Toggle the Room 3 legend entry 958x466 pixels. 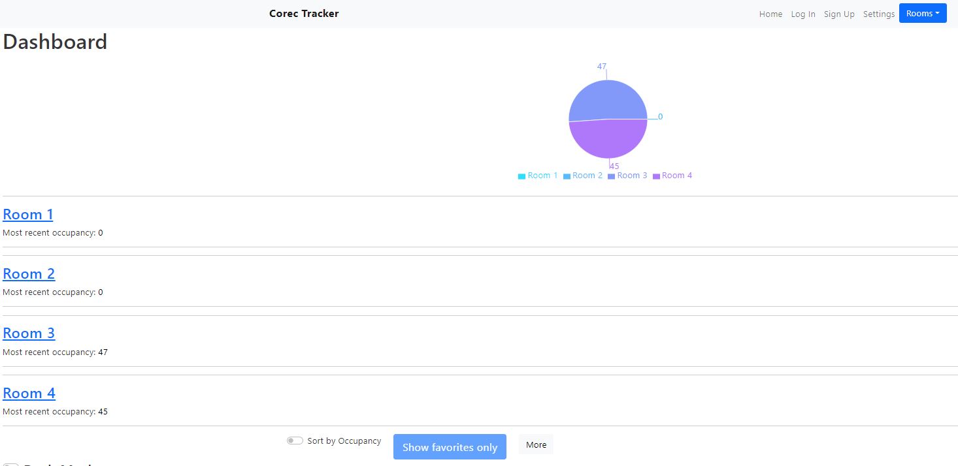[x=628, y=175]
